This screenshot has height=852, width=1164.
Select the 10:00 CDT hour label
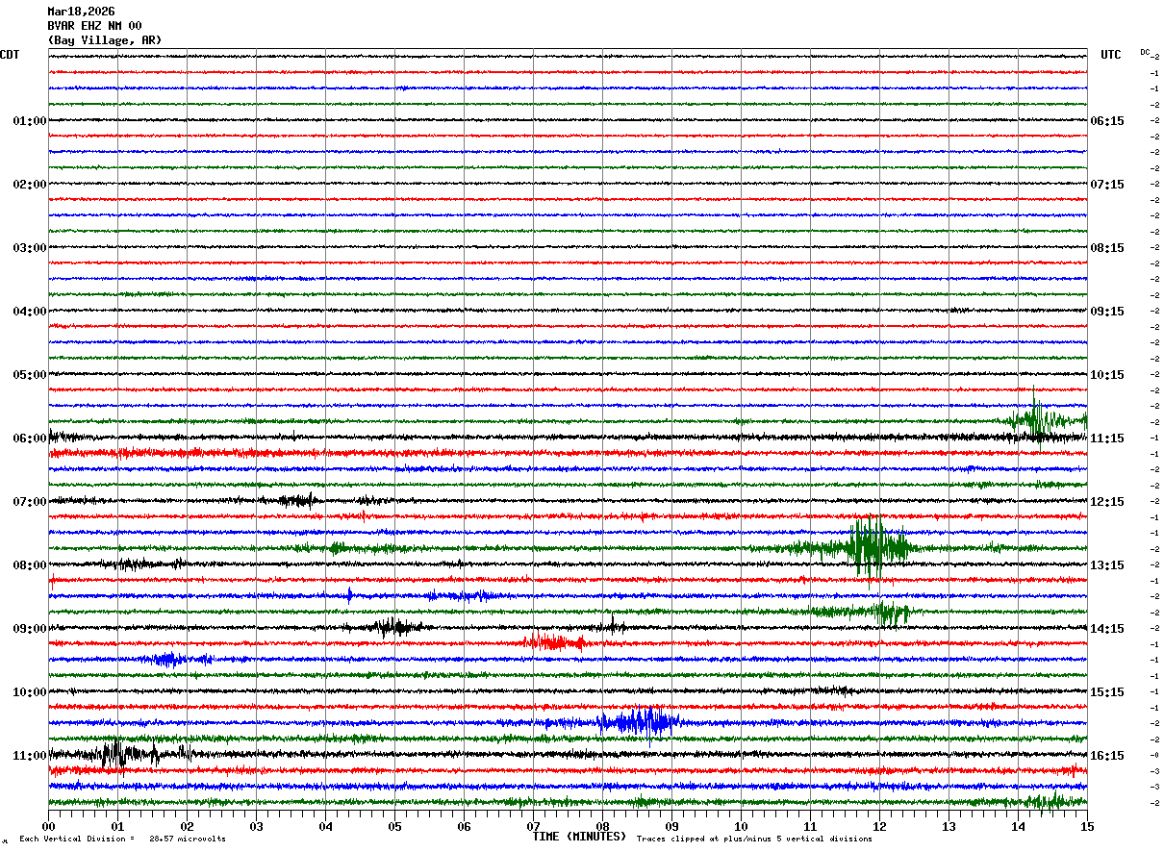coord(30,692)
